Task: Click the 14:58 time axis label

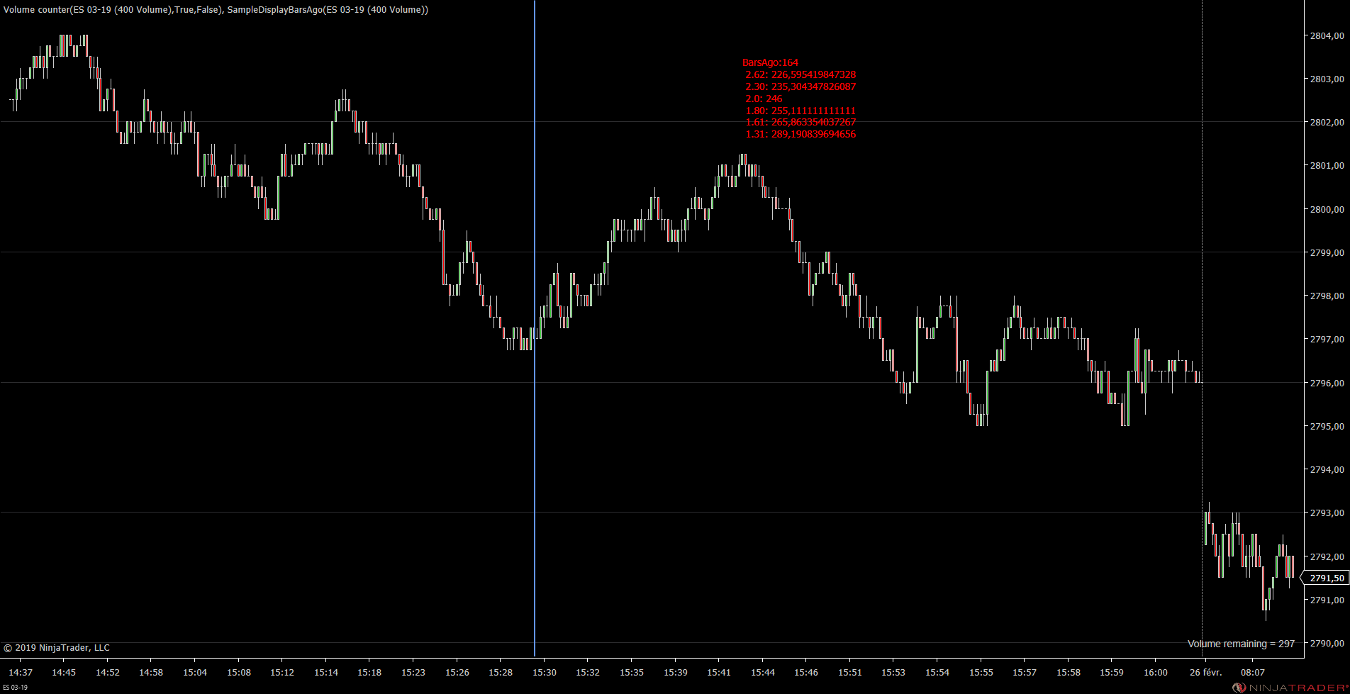Action: coord(151,672)
